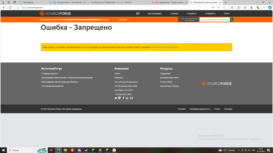Open collections icon in toolbar
This screenshot has width=273, height=153.
tap(251, 7)
